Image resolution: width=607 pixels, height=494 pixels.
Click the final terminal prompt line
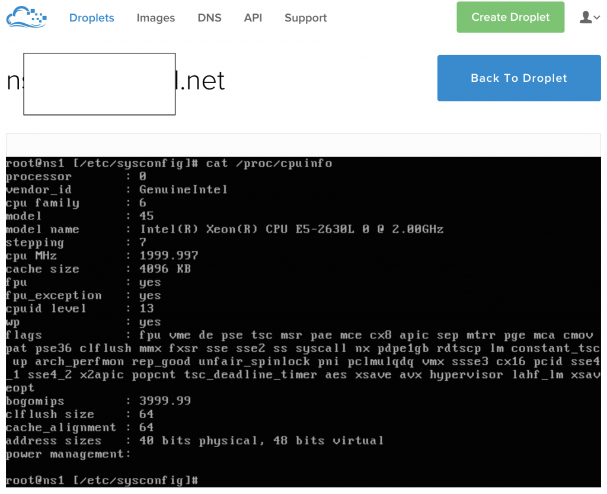click(102, 480)
